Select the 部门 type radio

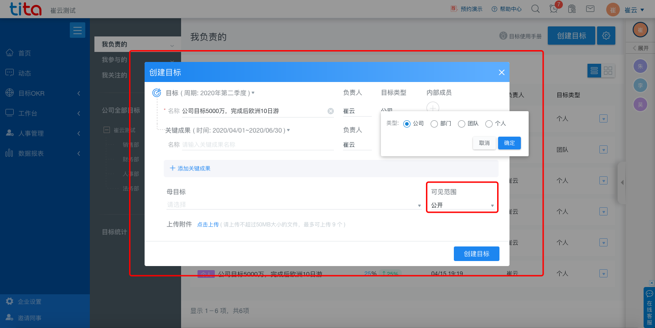[x=434, y=123]
